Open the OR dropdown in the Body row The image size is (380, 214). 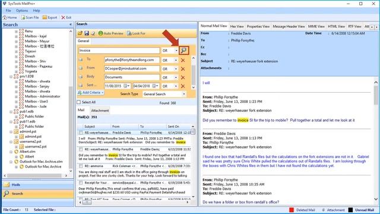pos(176,78)
